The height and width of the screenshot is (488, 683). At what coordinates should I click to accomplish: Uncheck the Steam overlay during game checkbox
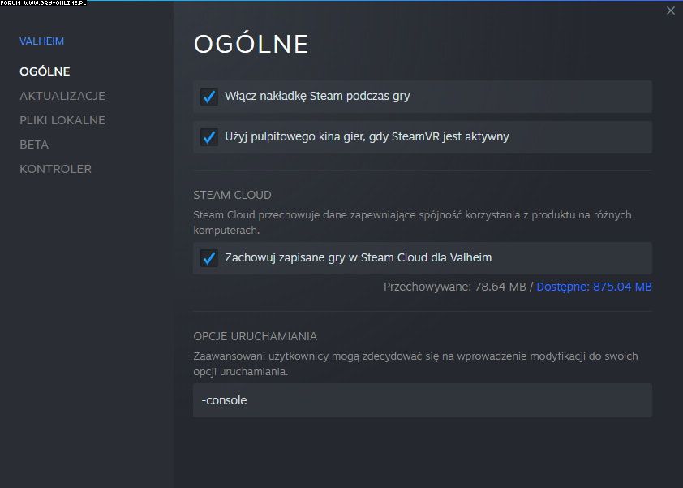tap(209, 97)
